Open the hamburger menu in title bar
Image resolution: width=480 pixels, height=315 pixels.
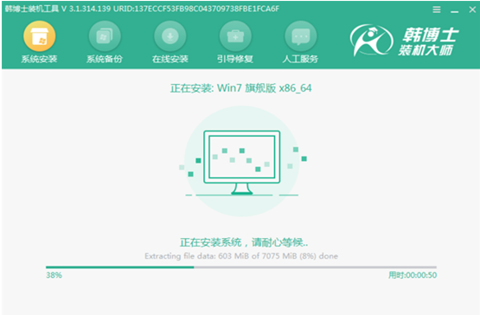pyautogui.click(x=437, y=10)
